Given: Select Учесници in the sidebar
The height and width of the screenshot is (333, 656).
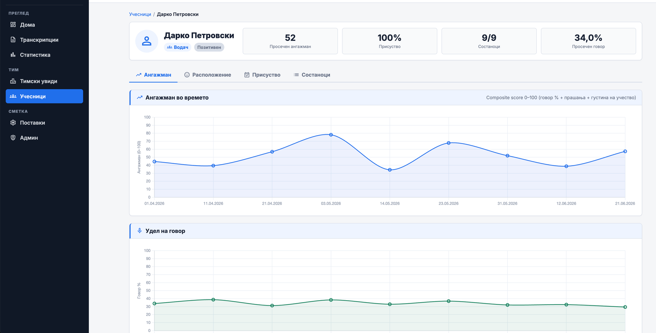Looking at the screenshot, I should click(44, 96).
